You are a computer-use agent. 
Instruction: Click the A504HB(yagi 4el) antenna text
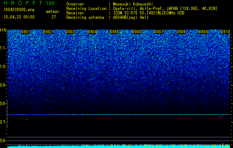tap(131, 17)
